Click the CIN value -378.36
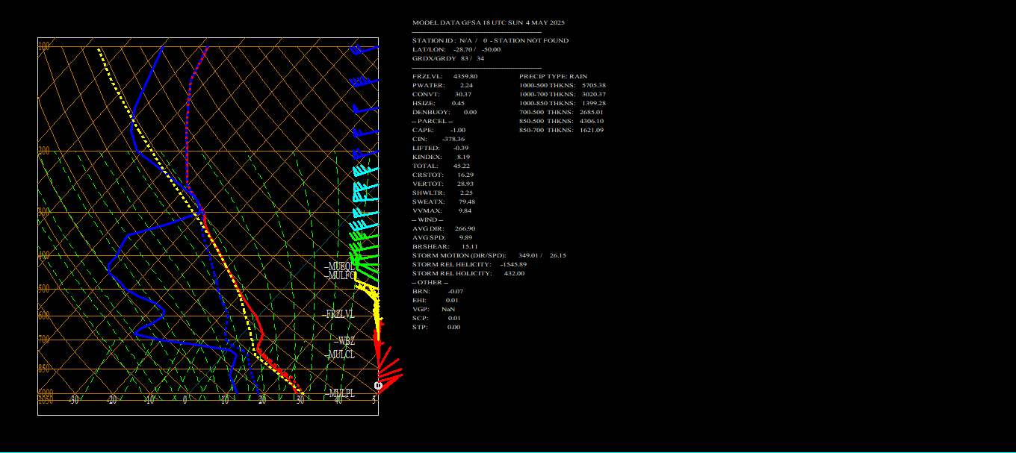 [453, 139]
